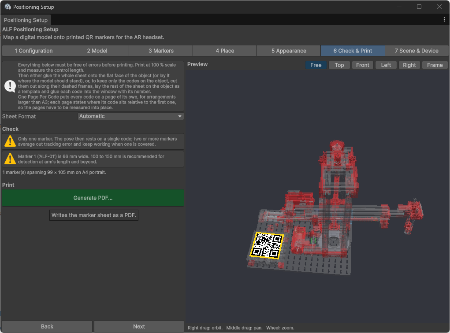Click the Back button

point(47,326)
